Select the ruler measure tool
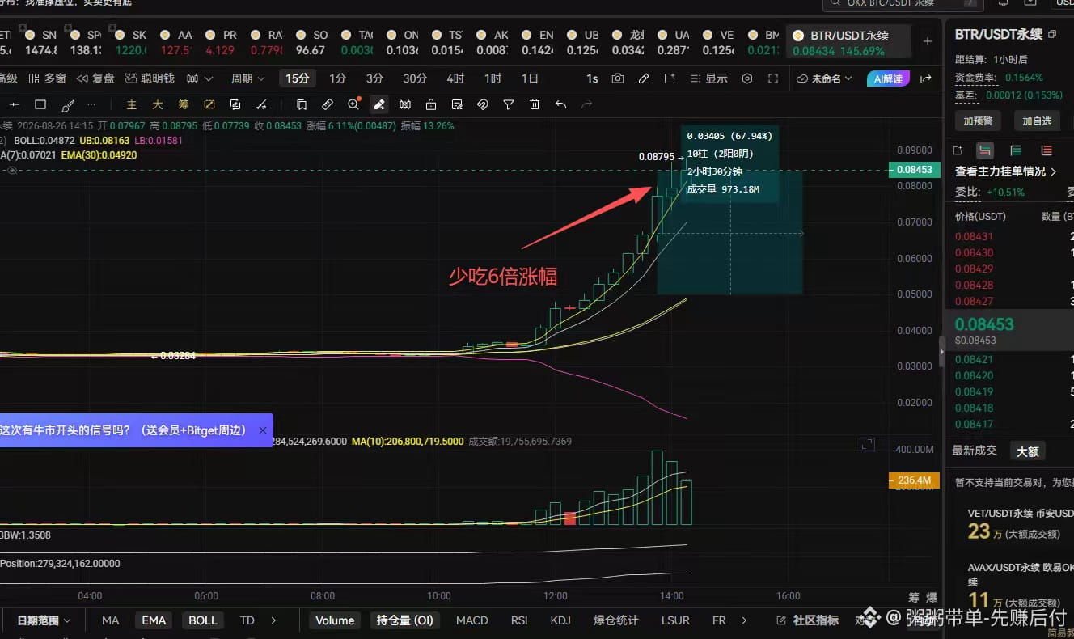The height and width of the screenshot is (639, 1074). pyautogui.click(x=327, y=104)
